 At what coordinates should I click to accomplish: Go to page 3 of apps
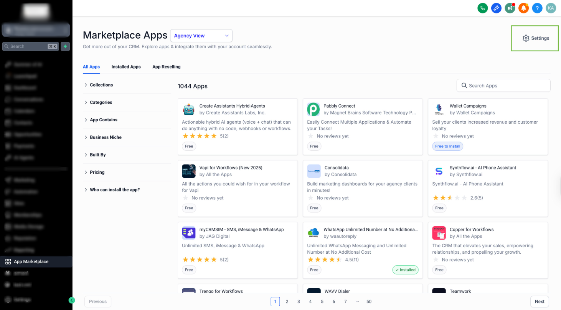coord(299,302)
